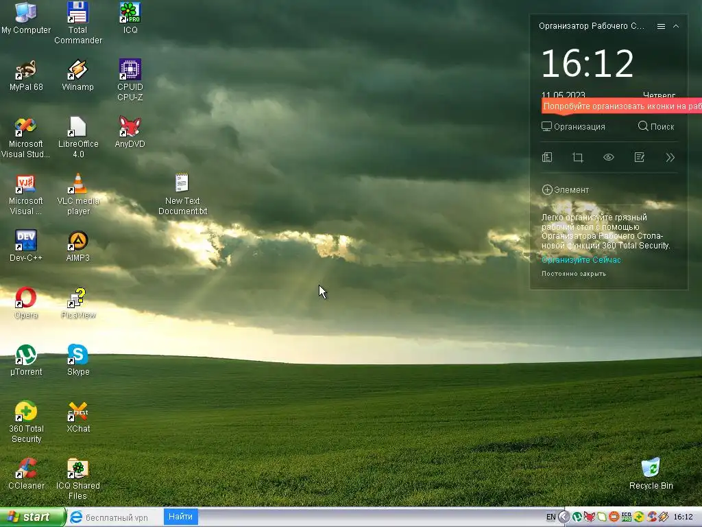Click the Организация button
The image size is (702, 527).
pyautogui.click(x=573, y=127)
